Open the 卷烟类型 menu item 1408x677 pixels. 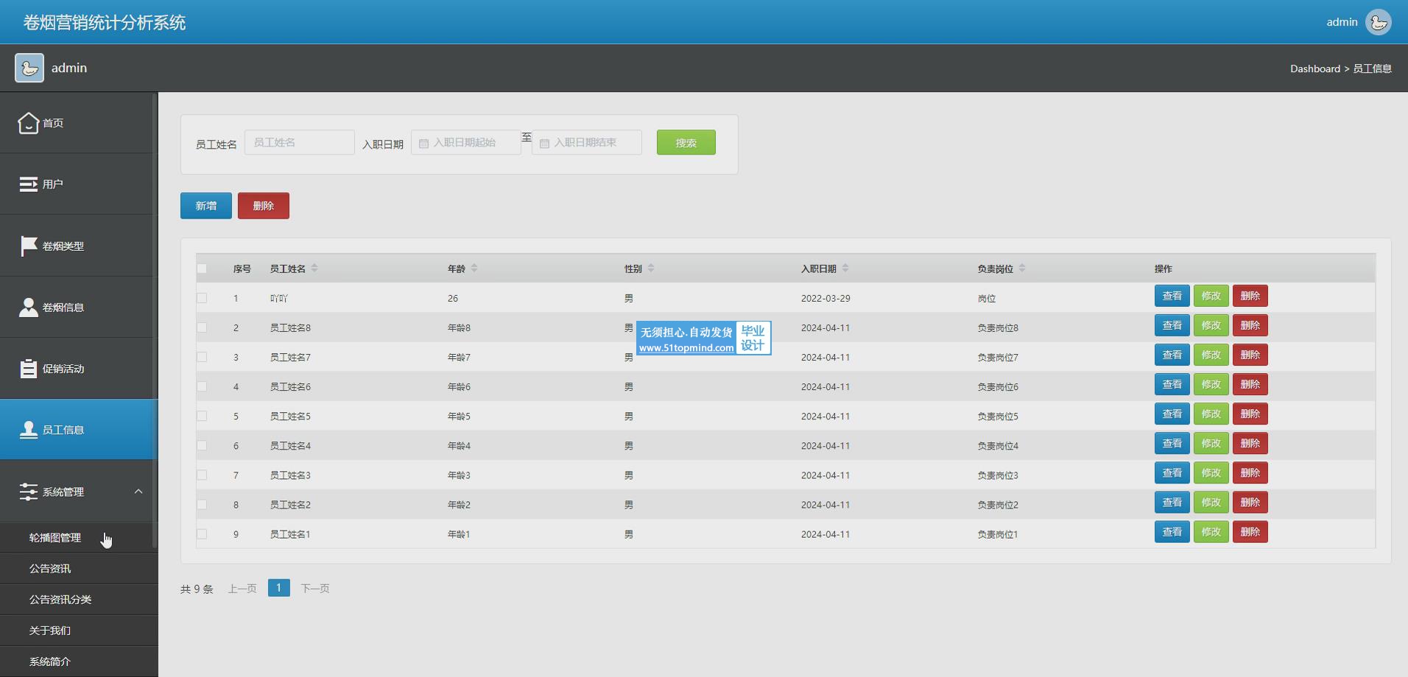point(78,246)
